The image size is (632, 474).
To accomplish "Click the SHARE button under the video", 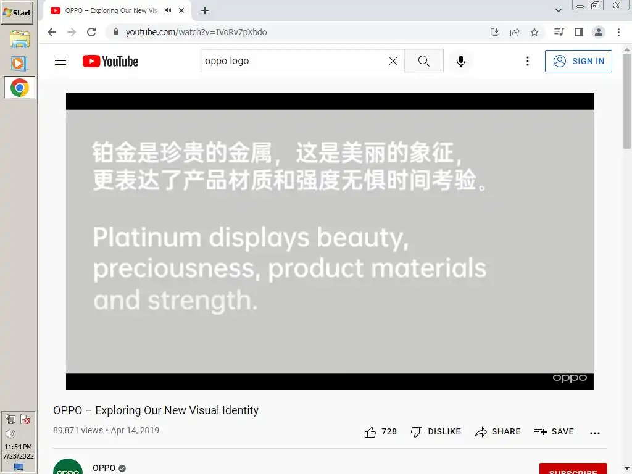I will coord(498,432).
